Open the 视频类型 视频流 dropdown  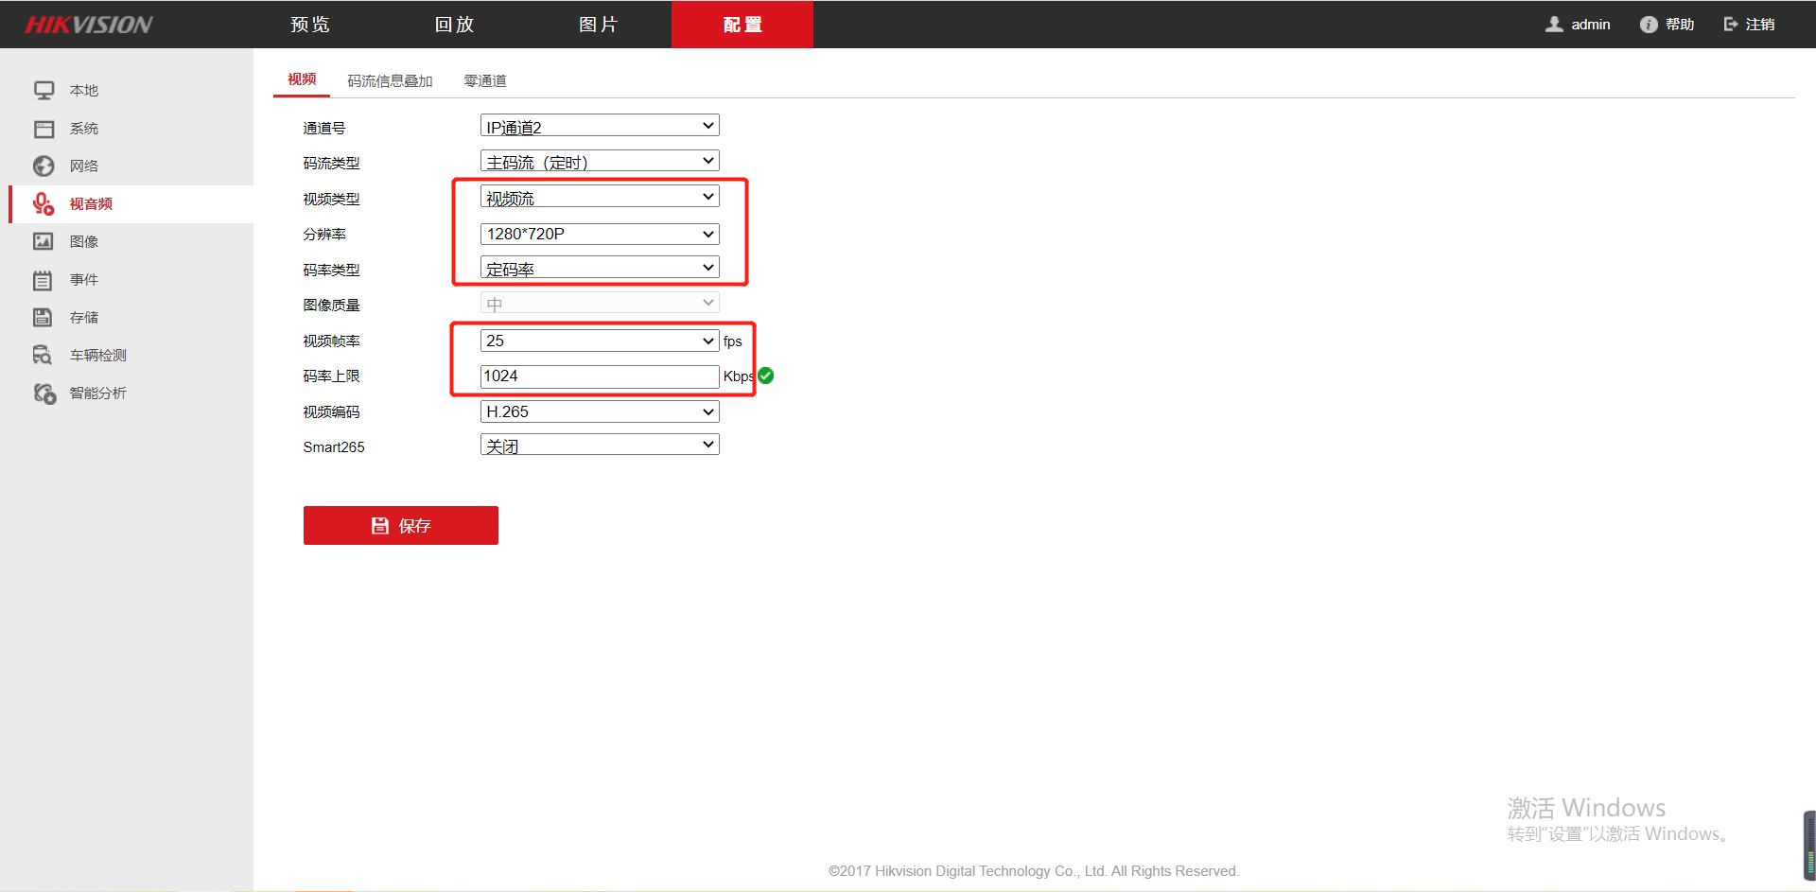(600, 197)
